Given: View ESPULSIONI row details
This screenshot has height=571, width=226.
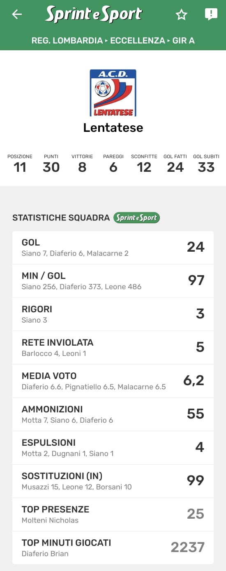Looking at the screenshot, I should tap(113, 448).
